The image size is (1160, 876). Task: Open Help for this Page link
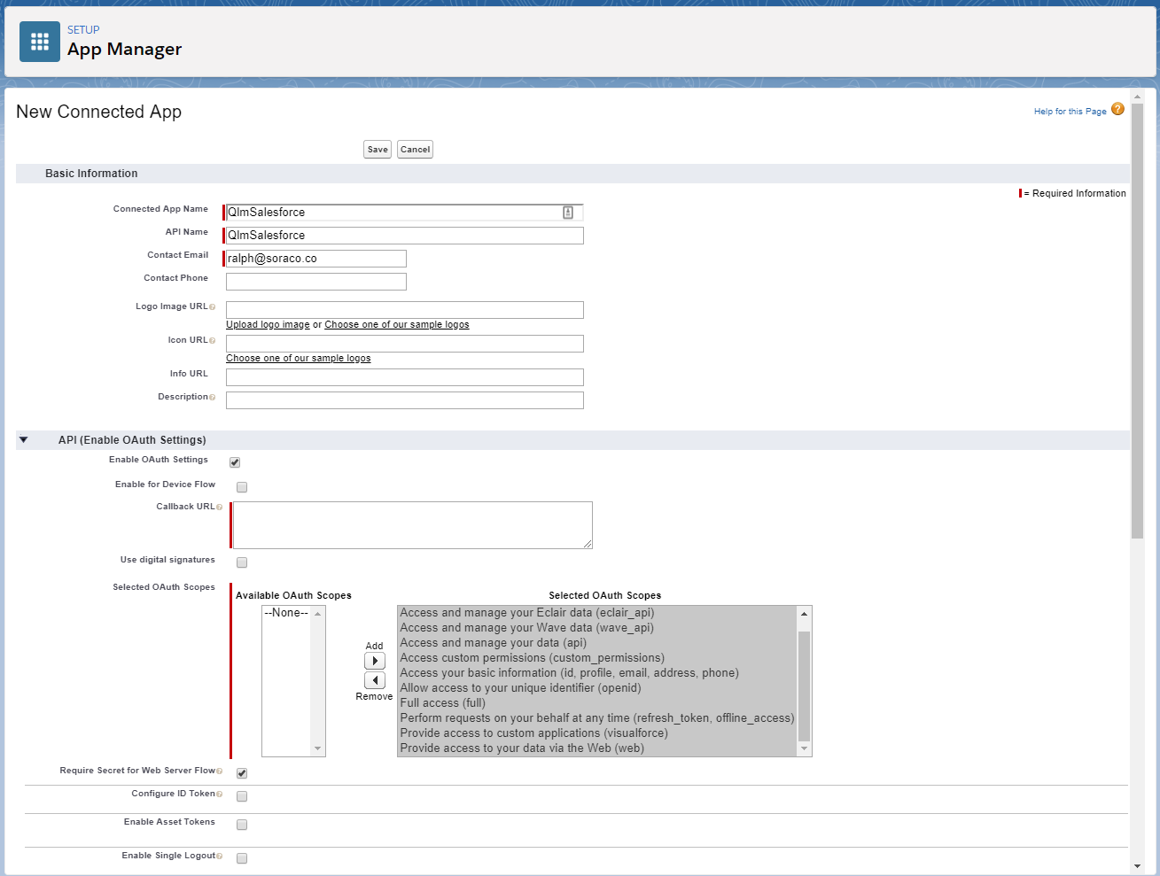click(x=1070, y=112)
